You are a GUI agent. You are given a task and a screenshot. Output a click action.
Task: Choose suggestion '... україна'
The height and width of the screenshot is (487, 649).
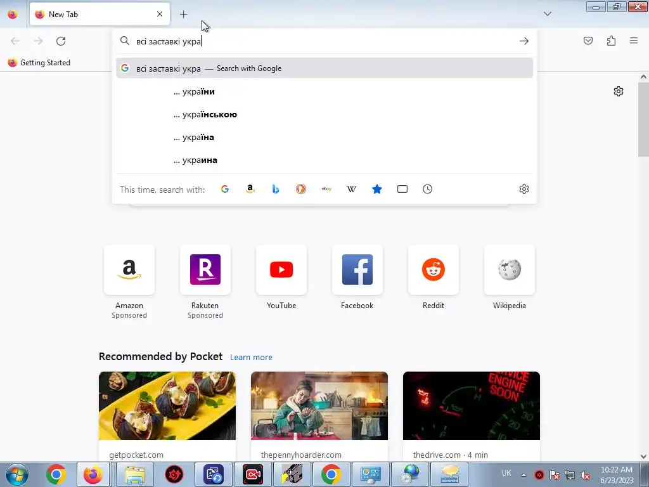pos(324,137)
